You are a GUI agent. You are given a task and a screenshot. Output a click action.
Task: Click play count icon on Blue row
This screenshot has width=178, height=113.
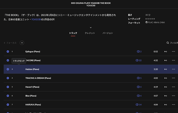pyautogui.click(x=166, y=96)
